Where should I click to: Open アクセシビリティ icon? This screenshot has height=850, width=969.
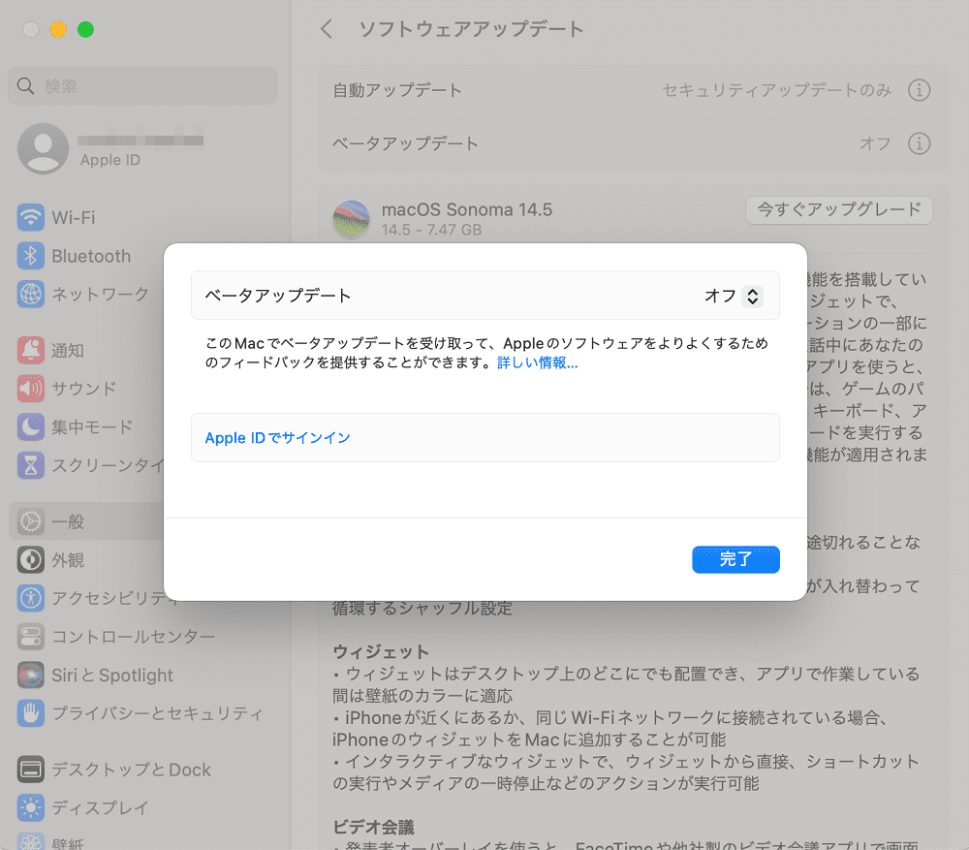[x=30, y=598]
